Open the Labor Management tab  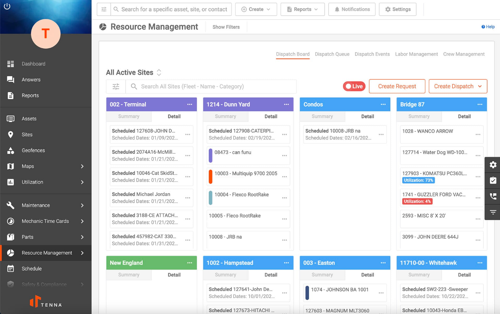point(416,54)
